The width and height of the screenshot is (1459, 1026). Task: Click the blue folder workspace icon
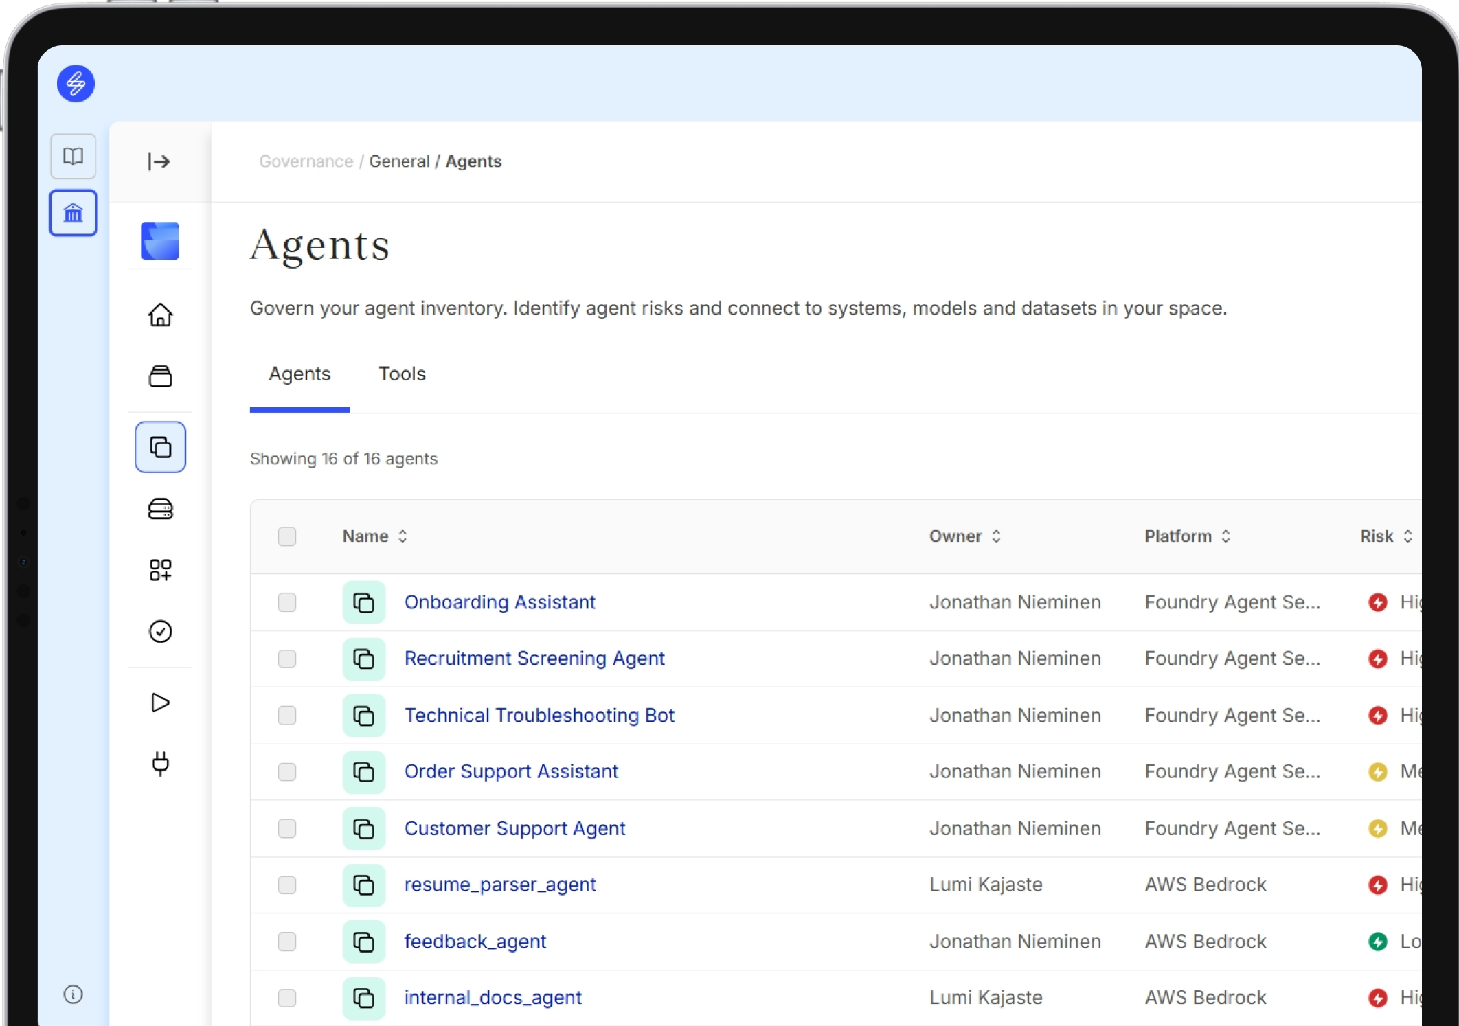160,240
